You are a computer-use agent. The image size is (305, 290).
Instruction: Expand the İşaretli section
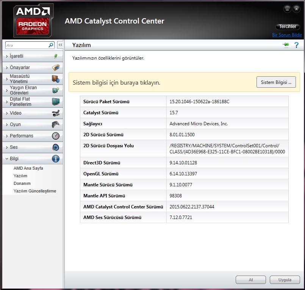[x=33, y=56]
